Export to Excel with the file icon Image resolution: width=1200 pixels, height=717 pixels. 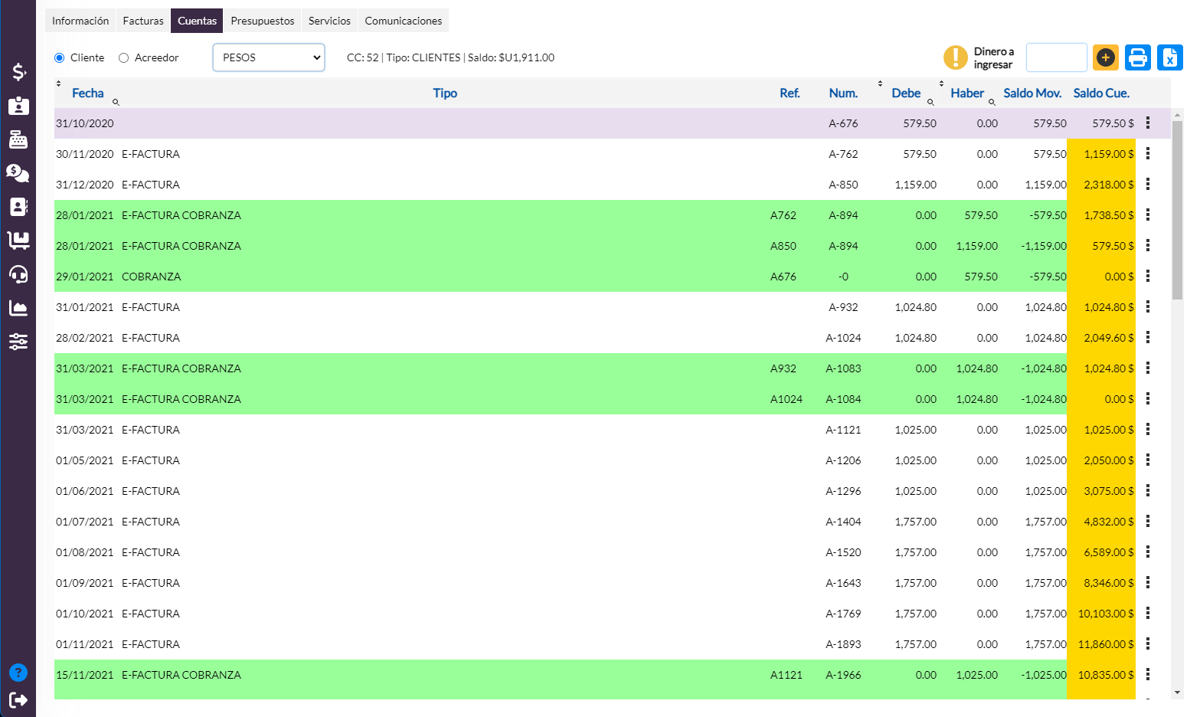click(x=1169, y=57)
